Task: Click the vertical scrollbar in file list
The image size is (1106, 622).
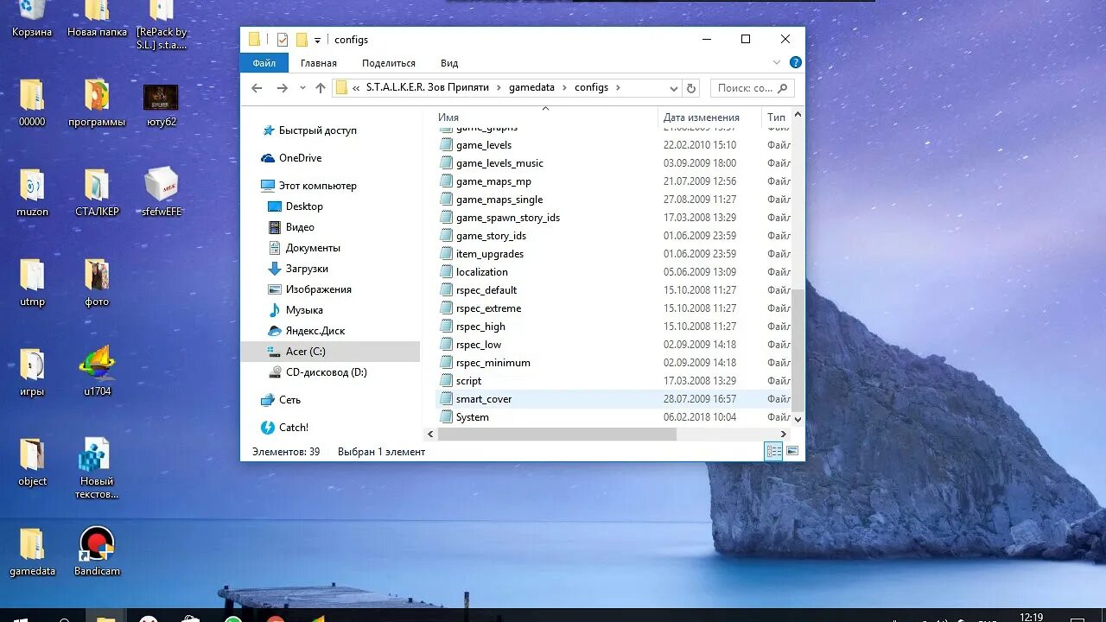Action: click(x=798, y=350)
